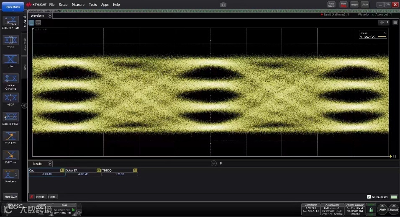
Task: Open dropdown arrow beside the pan tool
Action: pyautogui.click(x=387, y=23)
